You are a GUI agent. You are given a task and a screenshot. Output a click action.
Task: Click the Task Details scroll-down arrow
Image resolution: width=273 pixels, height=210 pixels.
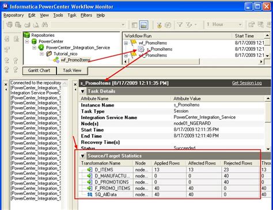pyautogui.click(x=268, y=149)
